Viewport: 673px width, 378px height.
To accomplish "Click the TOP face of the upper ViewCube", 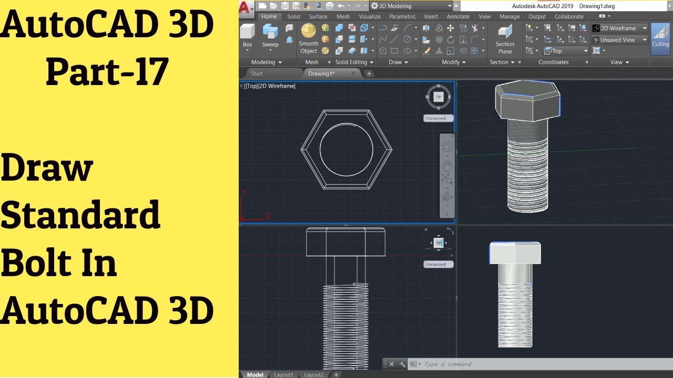I will click(x=439, y=97).
